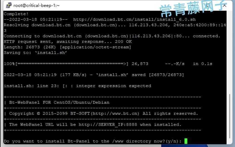235x147 pixels.
Task: Click the blue Chinese watermark text
Action: pyautogui.click(x=193, y=8)
